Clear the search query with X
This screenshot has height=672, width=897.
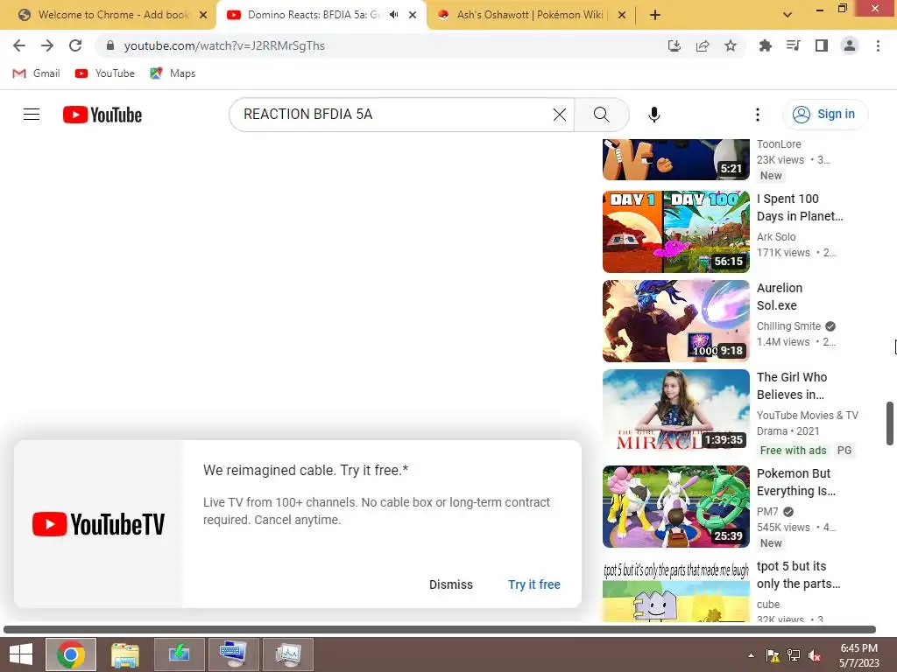(560, 115)
